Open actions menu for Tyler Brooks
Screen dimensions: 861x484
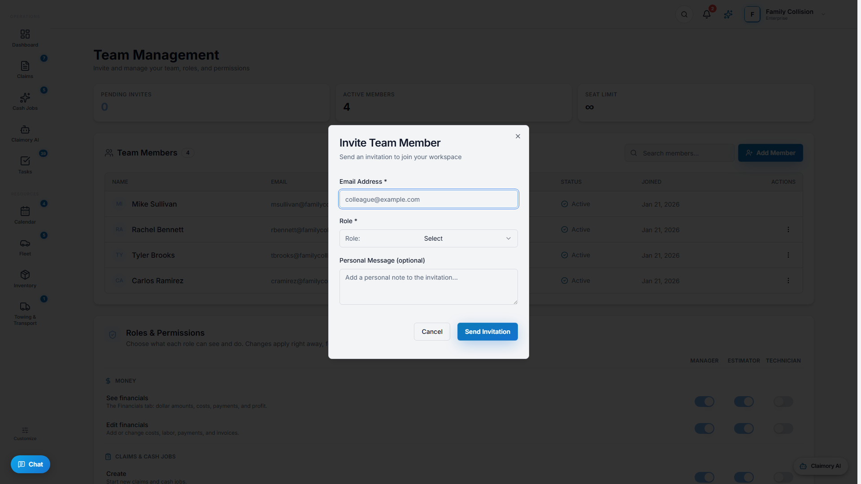[x=788, y=255]
